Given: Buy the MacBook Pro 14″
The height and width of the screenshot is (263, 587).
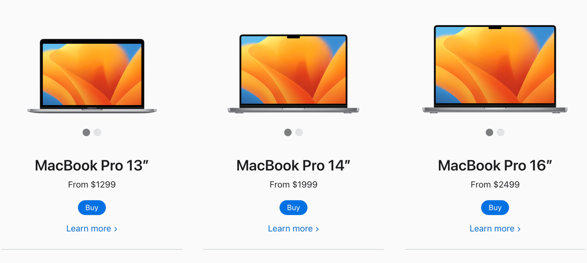Looking at the screenshot, I should [293, 208].
